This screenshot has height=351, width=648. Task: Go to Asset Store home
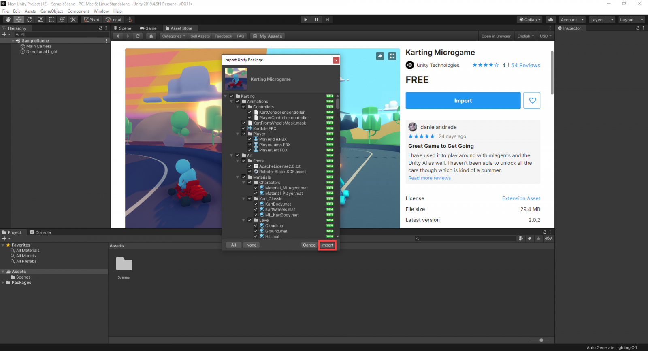click(x=151, y=36)
